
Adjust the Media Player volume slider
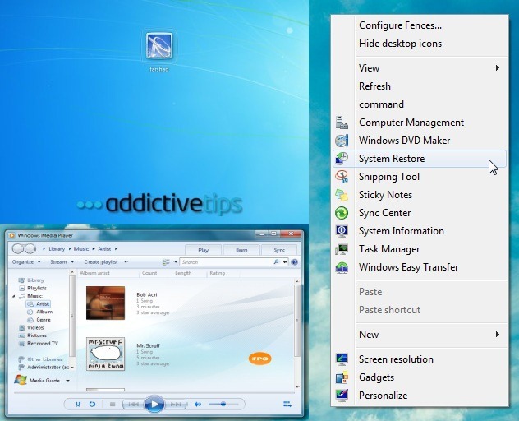[223, 404]
